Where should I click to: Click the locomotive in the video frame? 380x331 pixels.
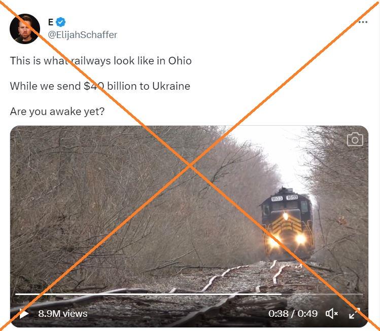[x=288, y=224]
